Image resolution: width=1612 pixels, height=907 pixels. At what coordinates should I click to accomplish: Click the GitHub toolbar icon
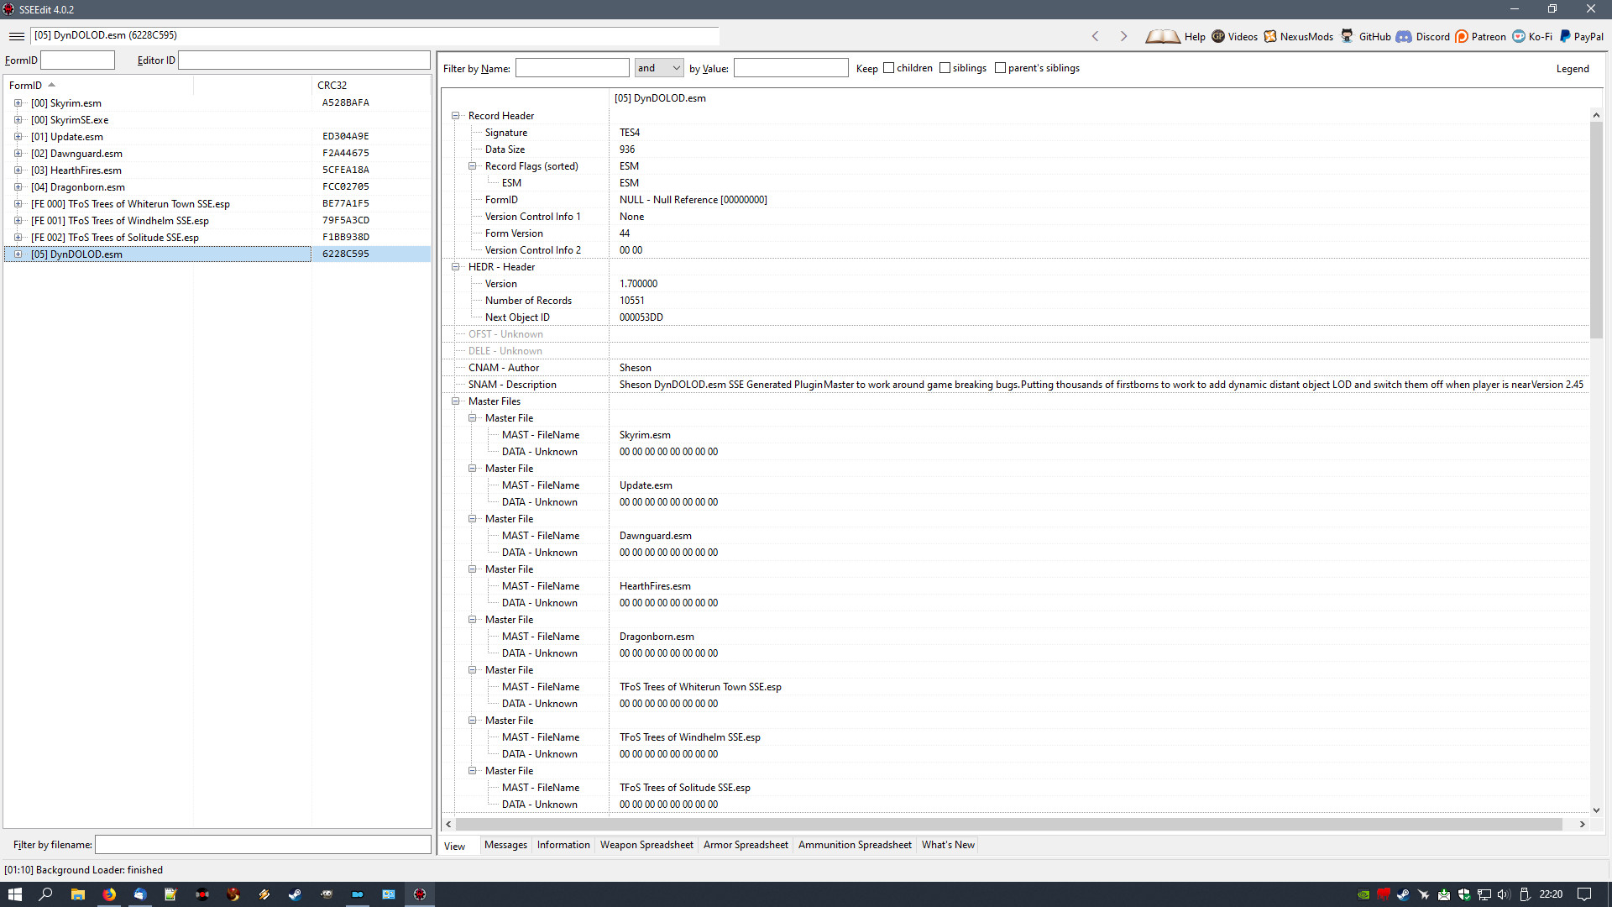pos(1347,36)
